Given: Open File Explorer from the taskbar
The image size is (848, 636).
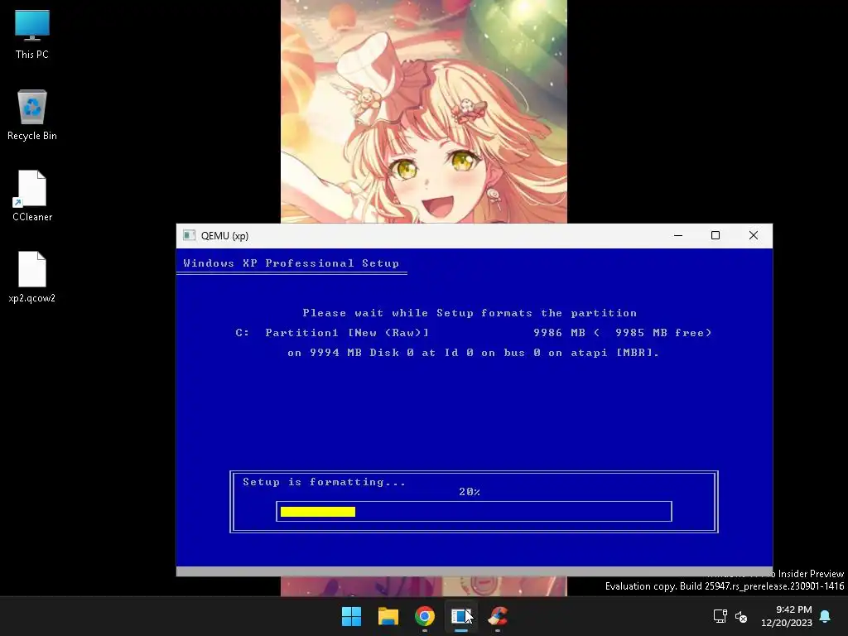Looking at the screenshot, I should click(x=388, y=616).
